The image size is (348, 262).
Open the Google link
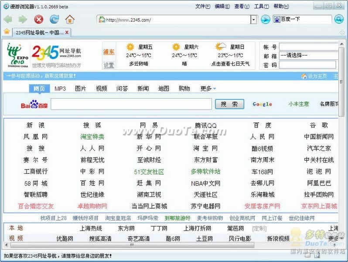[262, 104]
